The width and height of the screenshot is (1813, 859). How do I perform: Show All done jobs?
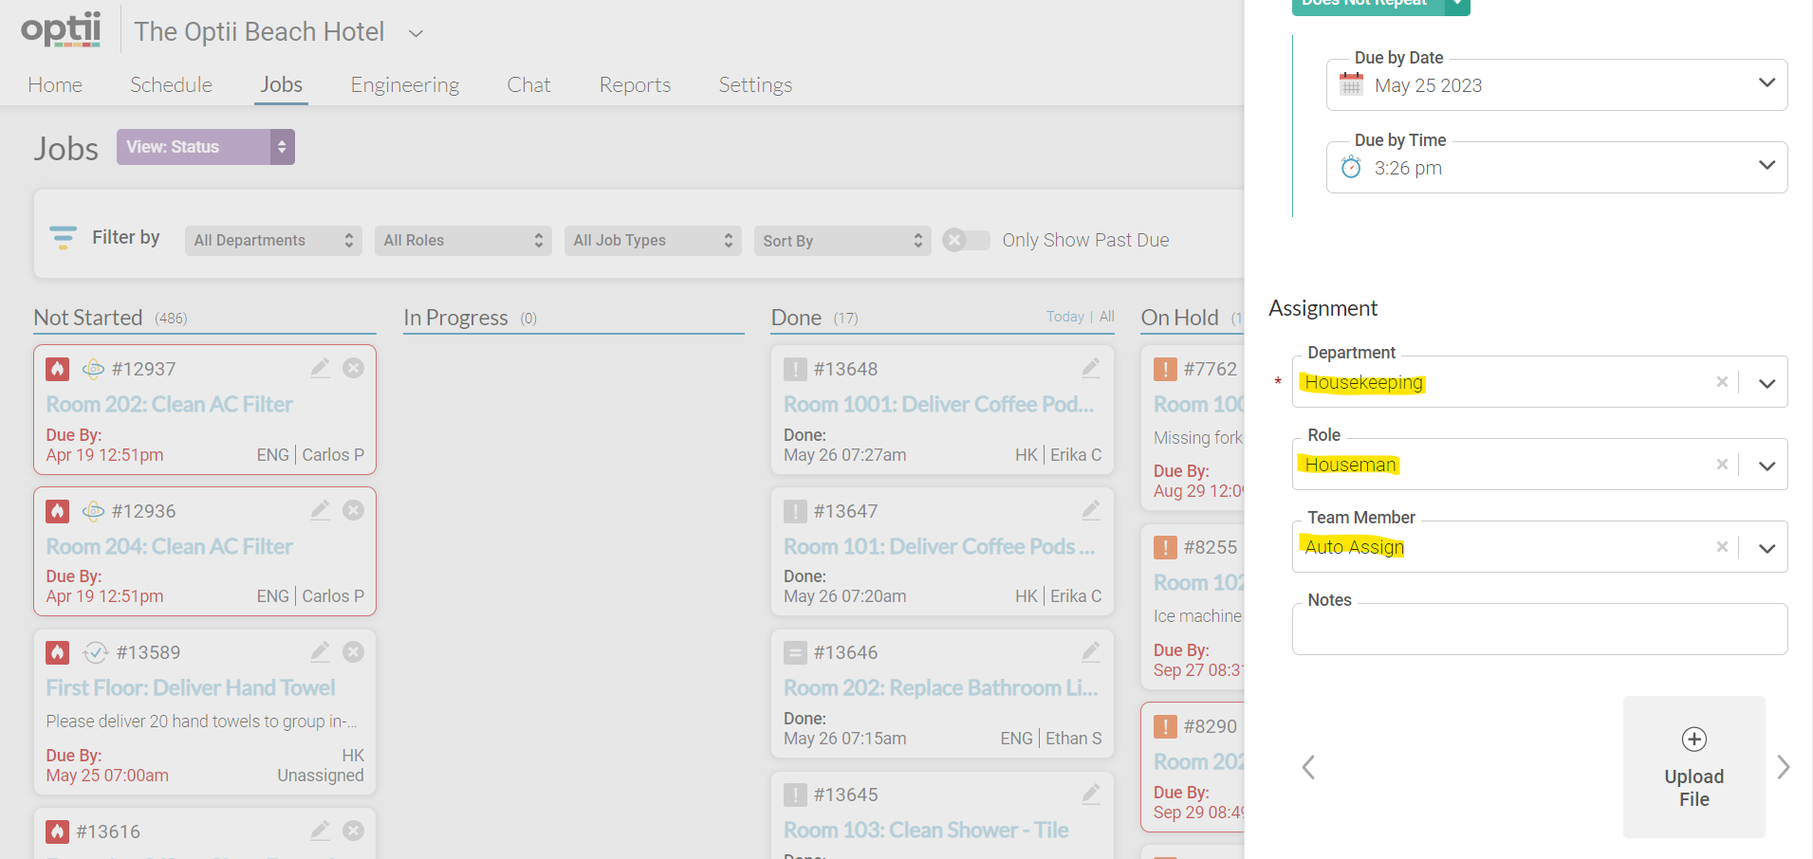[1107, 317]
